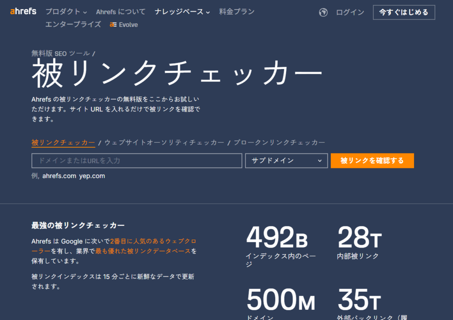Expand the ナレッジベース menu
The image size is (453, 320).
coord(182,12)
